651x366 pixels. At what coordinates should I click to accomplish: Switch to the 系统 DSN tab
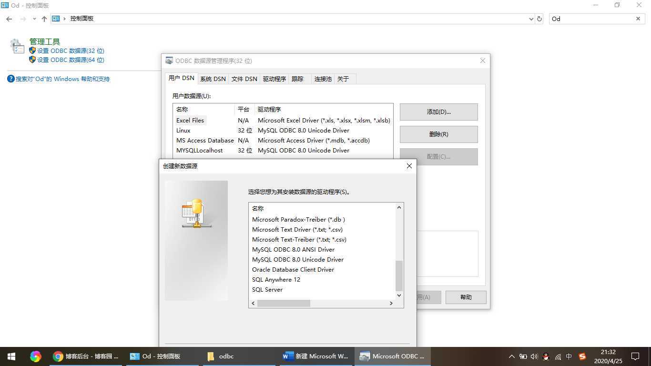213,79
